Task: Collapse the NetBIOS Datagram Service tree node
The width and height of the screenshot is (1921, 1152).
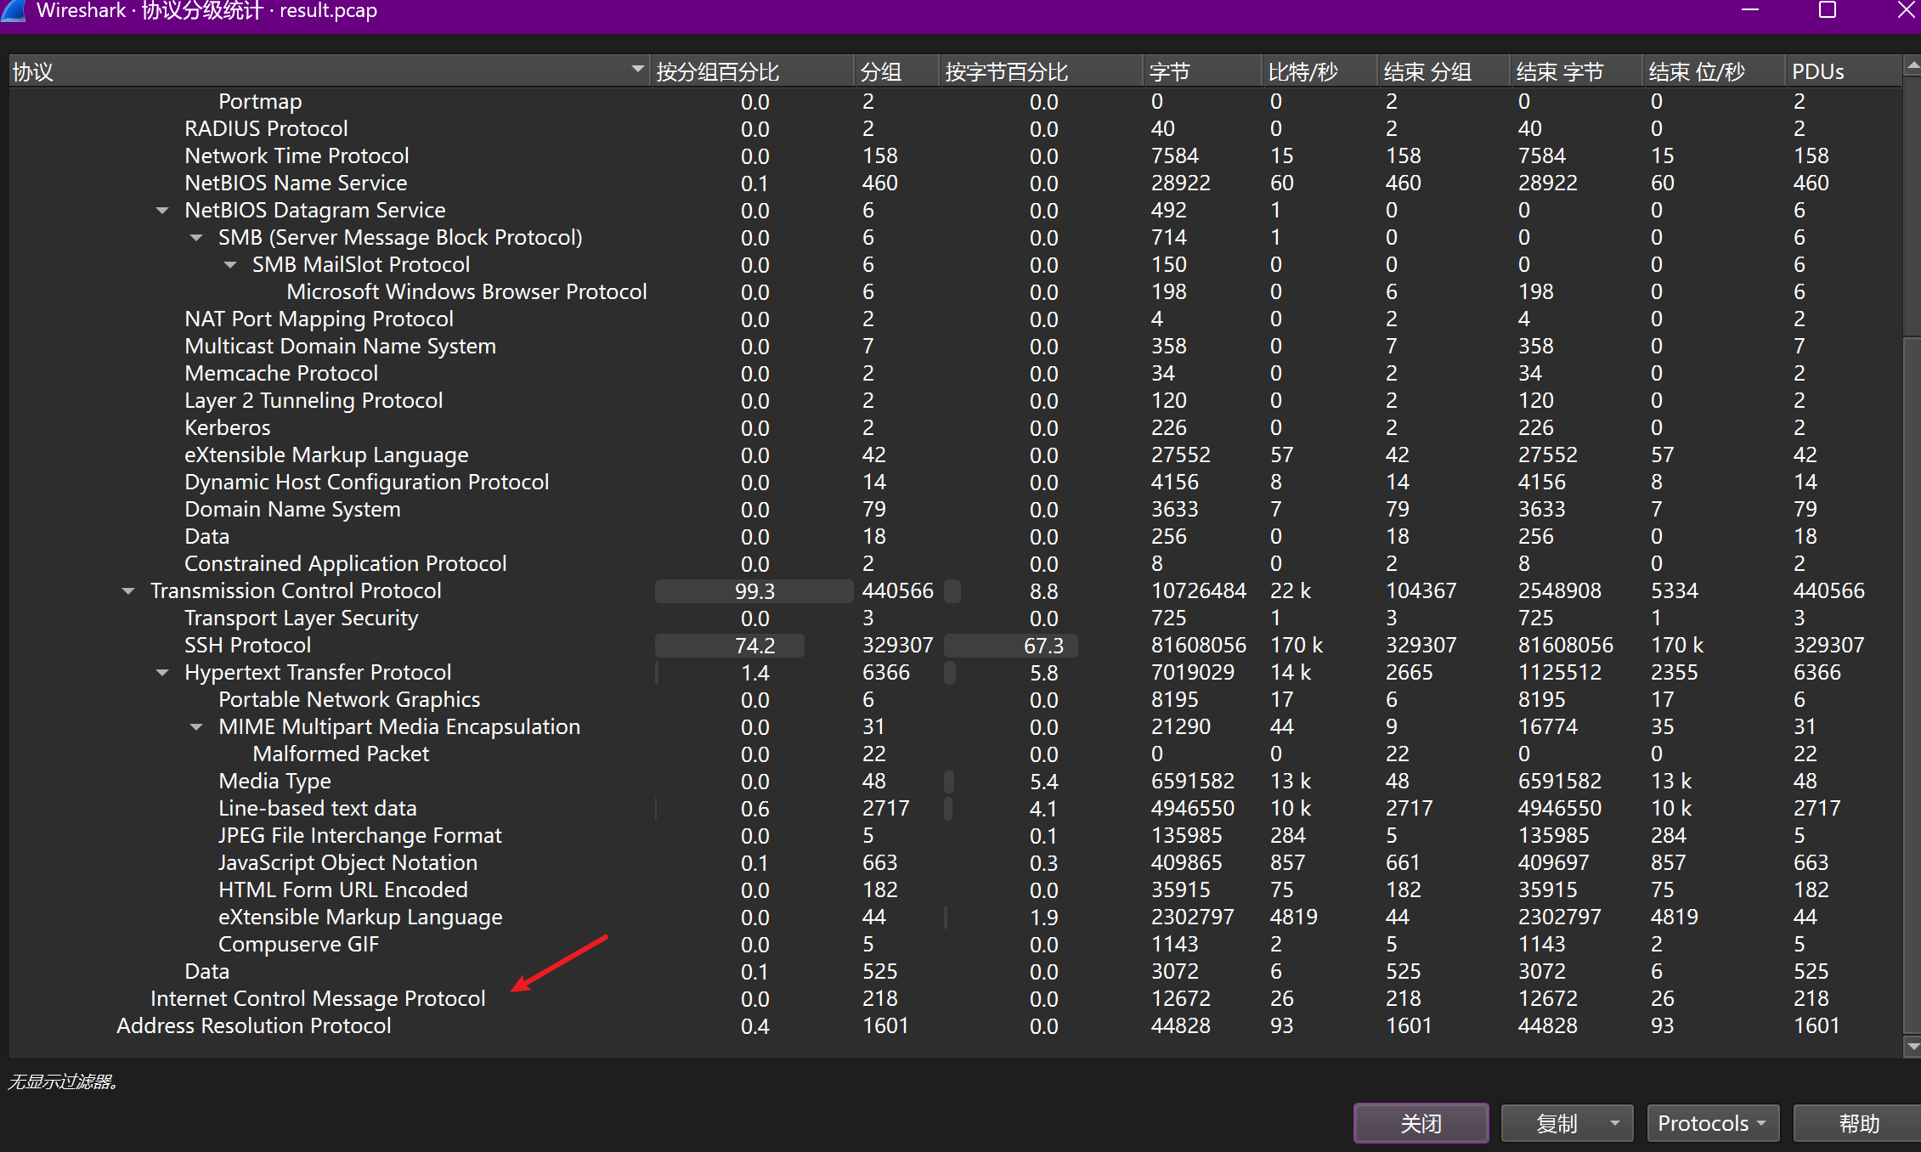Action: (161, 211)
